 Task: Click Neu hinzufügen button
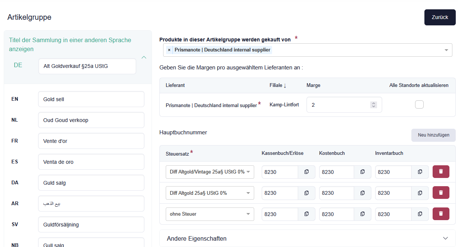click(433, 135)
